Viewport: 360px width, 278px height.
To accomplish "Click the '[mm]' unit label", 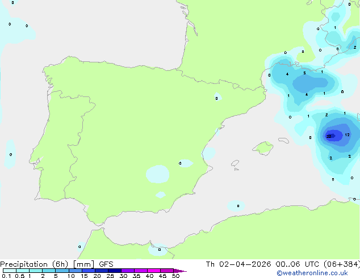I will point(84,264).
